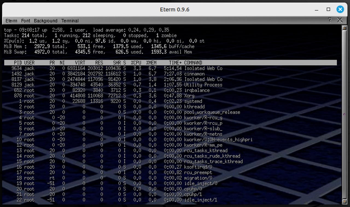The height and width of the screenshot is (207, 350).
Task: Maximize the Eterm window
Action: click(x=328, y=10)
